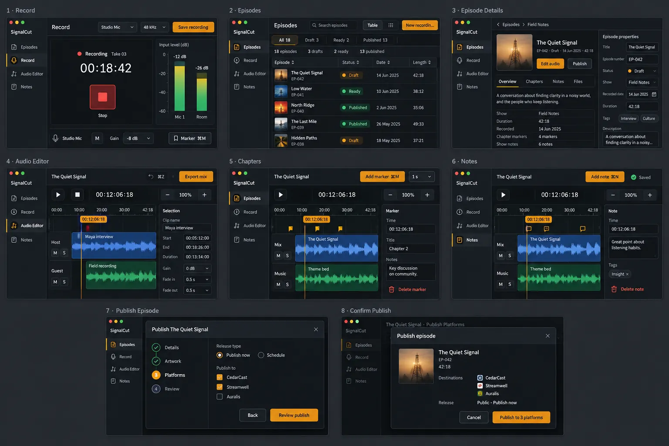Sort episodes by the Status column
Image resolution: width=669 pixels, height=446 pixels.
click(x=351, y=62)
